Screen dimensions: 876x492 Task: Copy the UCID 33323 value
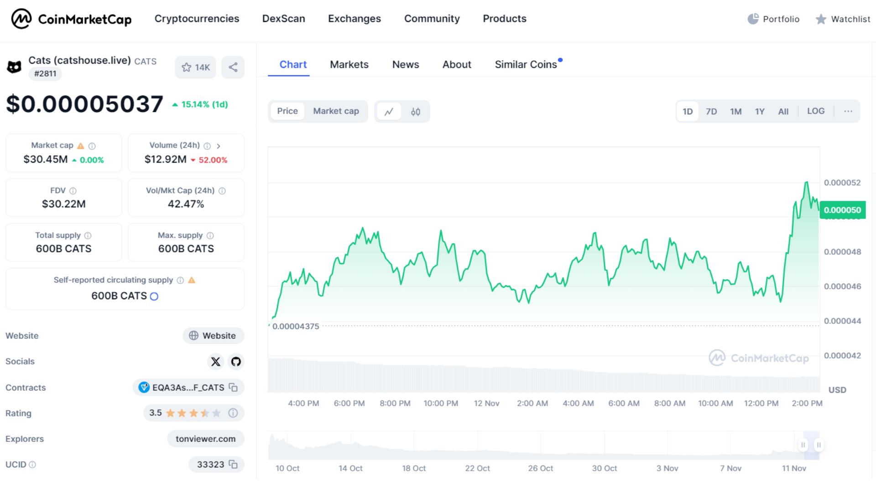[x=233, y=464]
